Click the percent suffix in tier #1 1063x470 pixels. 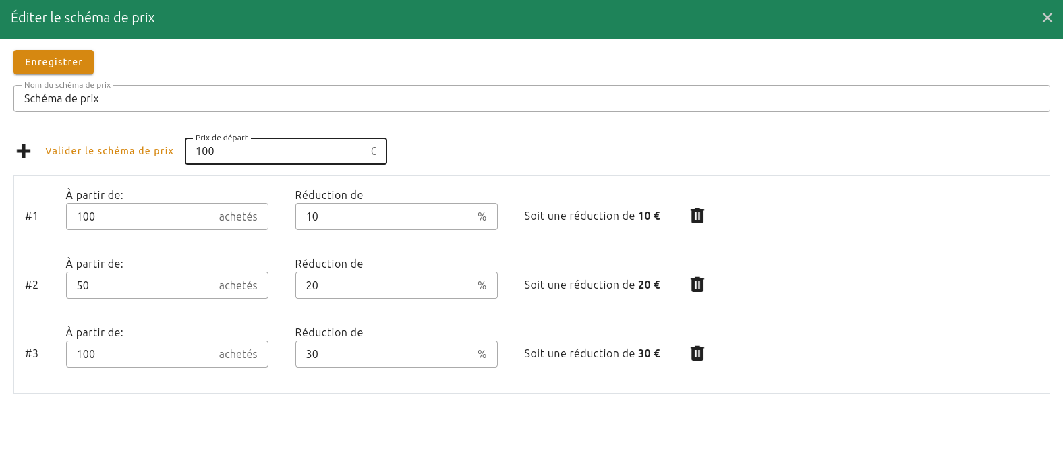tap(482, 216)
